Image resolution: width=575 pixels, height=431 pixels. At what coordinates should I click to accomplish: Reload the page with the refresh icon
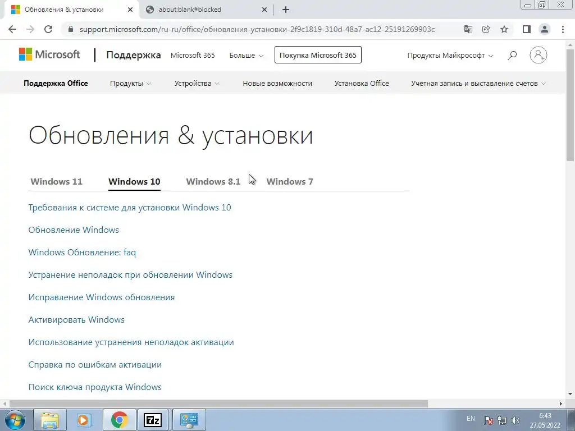coord(48,29)
